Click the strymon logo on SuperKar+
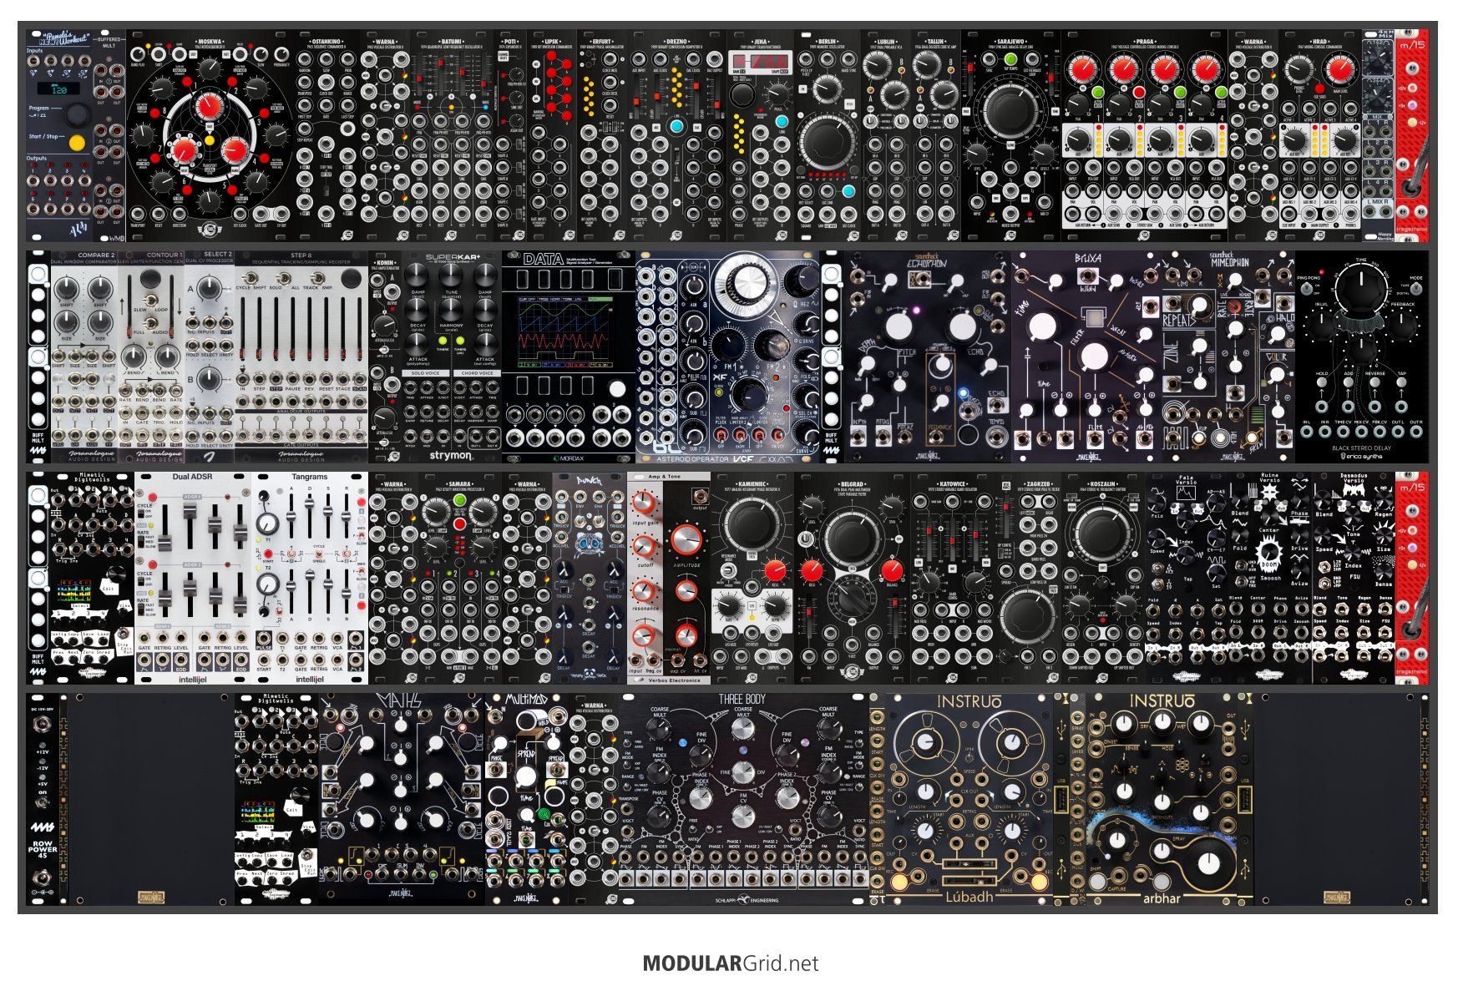This screenshot has height=981, width=1463. pos(451,456)
